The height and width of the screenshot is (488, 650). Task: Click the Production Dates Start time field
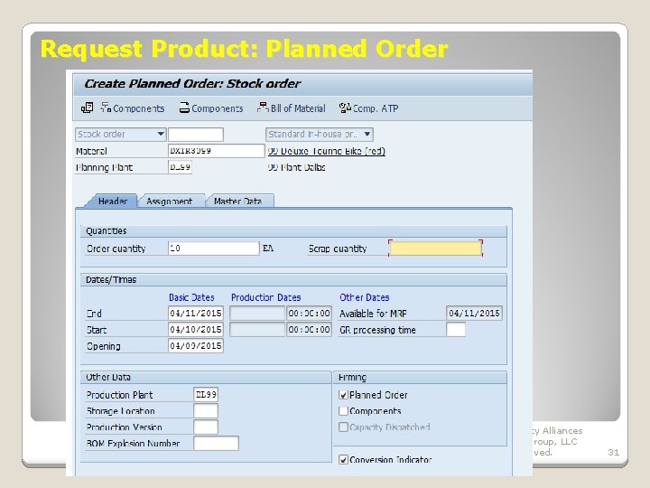coord(309,330)
